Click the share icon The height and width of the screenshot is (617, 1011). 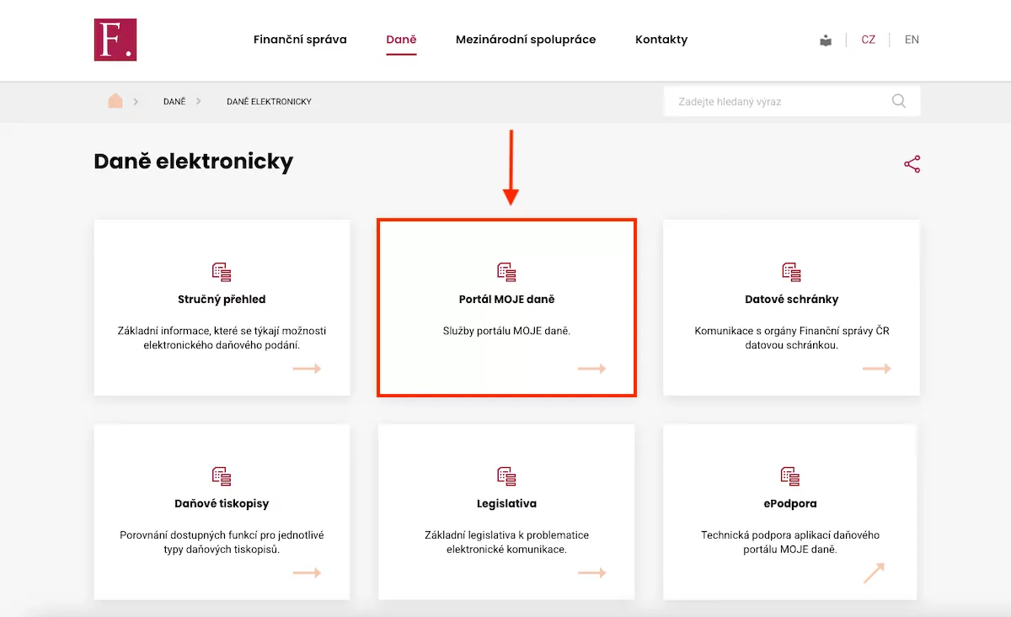[x=912, y=164]
